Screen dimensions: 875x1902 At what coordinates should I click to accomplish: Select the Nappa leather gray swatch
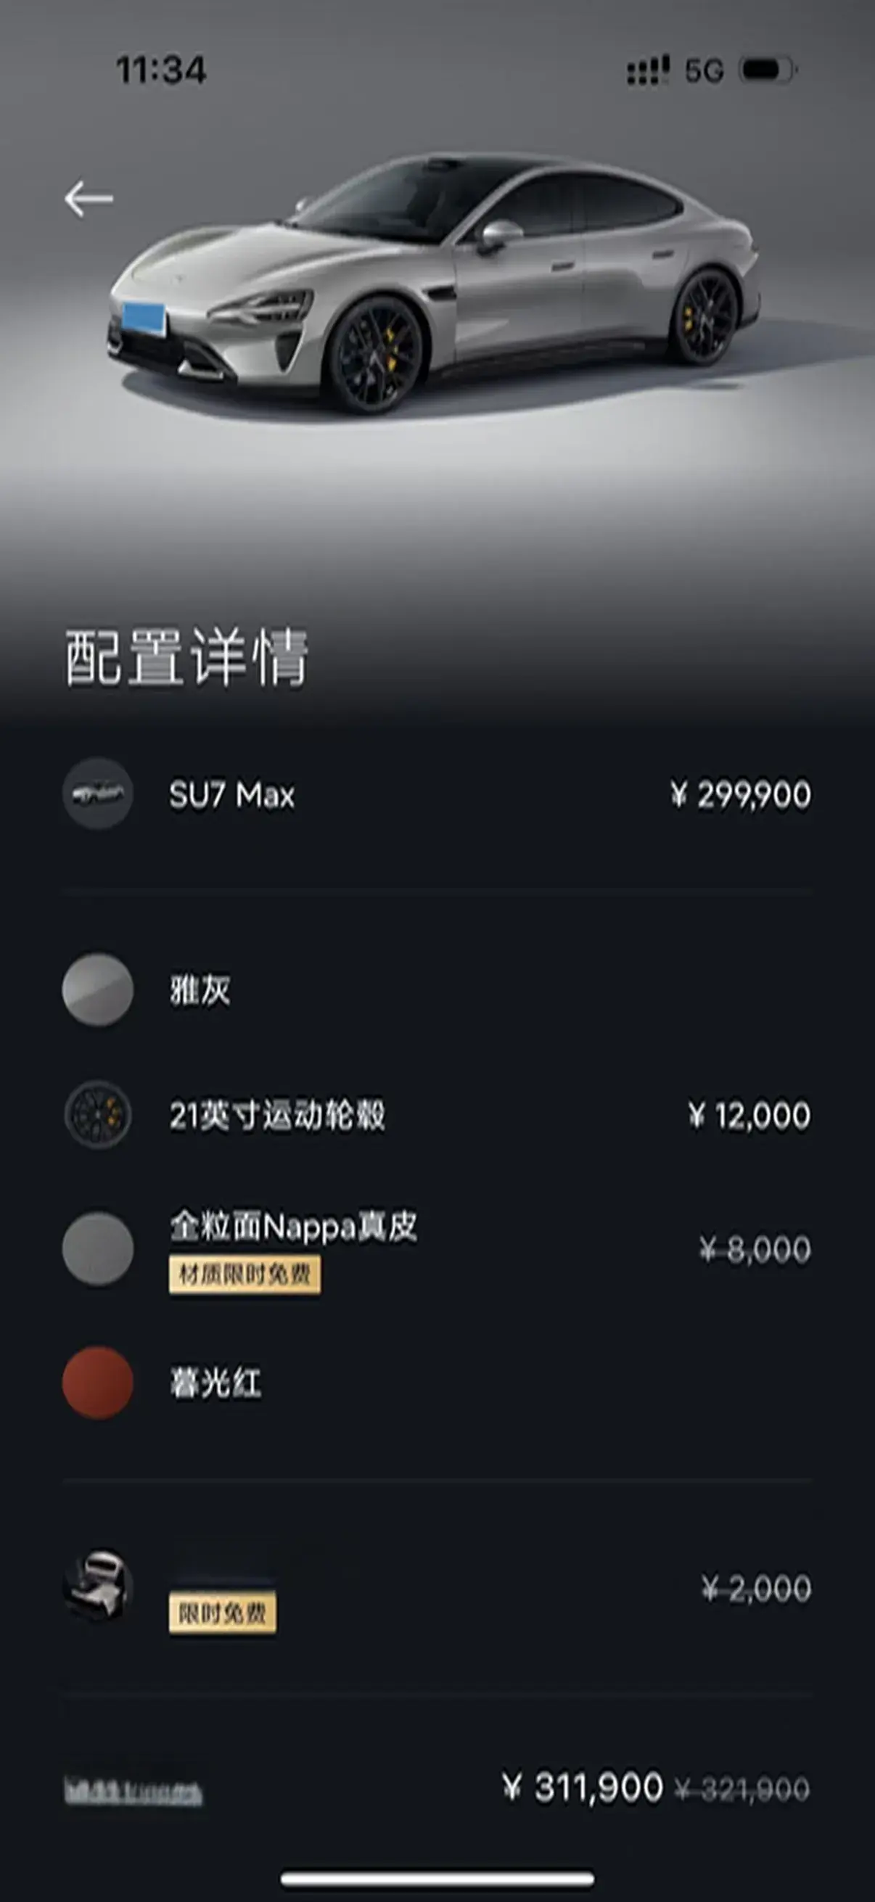97,1248
